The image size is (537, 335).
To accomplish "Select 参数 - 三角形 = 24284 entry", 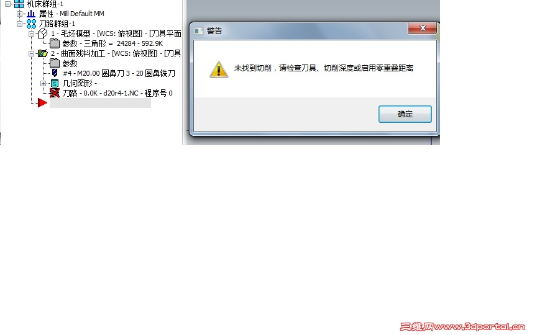I will tap(112, 43).
